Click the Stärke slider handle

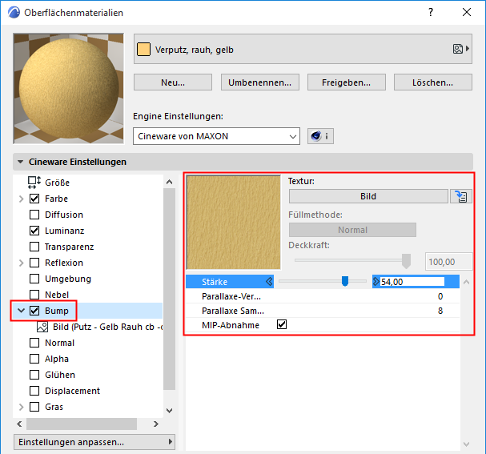[x=344, y=281]
